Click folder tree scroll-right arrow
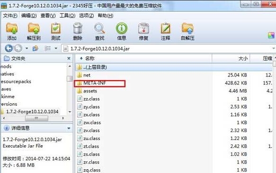Screen dimensions: 276x173 coord(63,118)
